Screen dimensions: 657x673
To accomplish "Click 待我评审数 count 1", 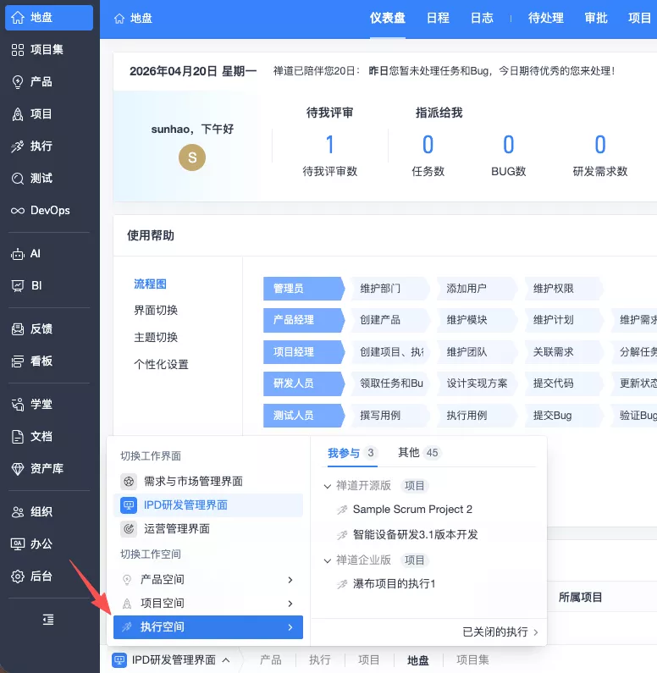I will click(329, 145).
